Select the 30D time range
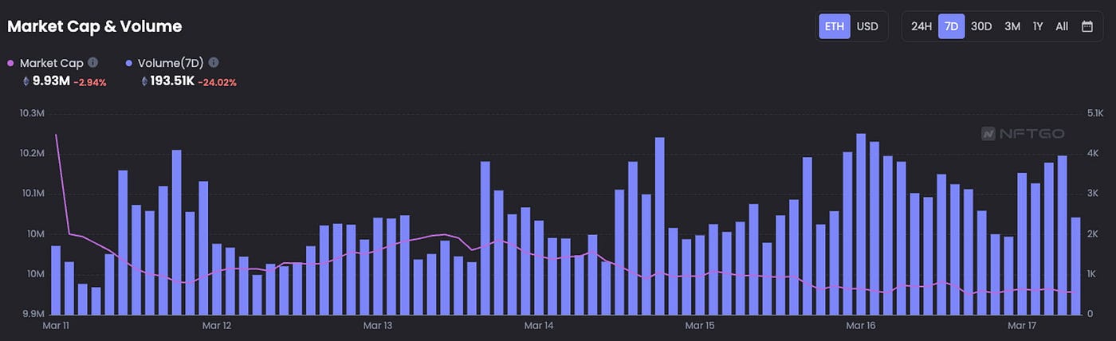 981,26
